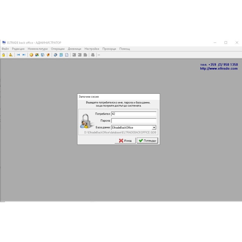Viewport: 242px width, 242px height.
Task: Click the money bag toolbar icon
Action: tap(11, 55)
